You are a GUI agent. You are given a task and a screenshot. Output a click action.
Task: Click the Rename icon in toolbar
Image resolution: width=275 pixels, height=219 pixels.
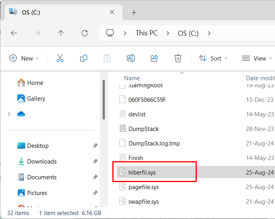coord(131,58)
